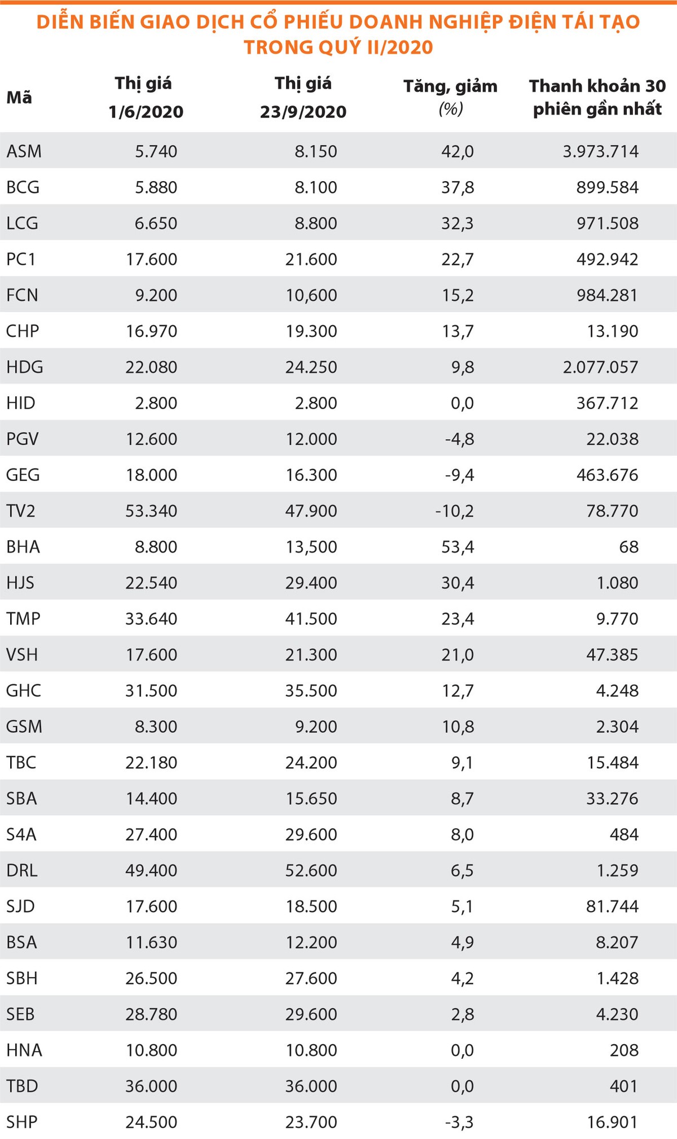Select ASM liquidity value 3.973.714

coord(600,151)
